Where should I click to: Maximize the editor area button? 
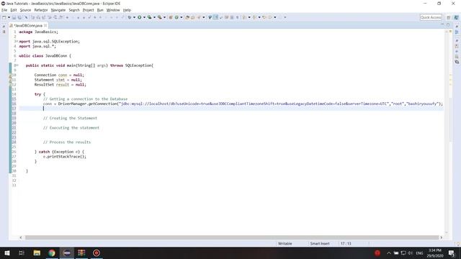448,25
